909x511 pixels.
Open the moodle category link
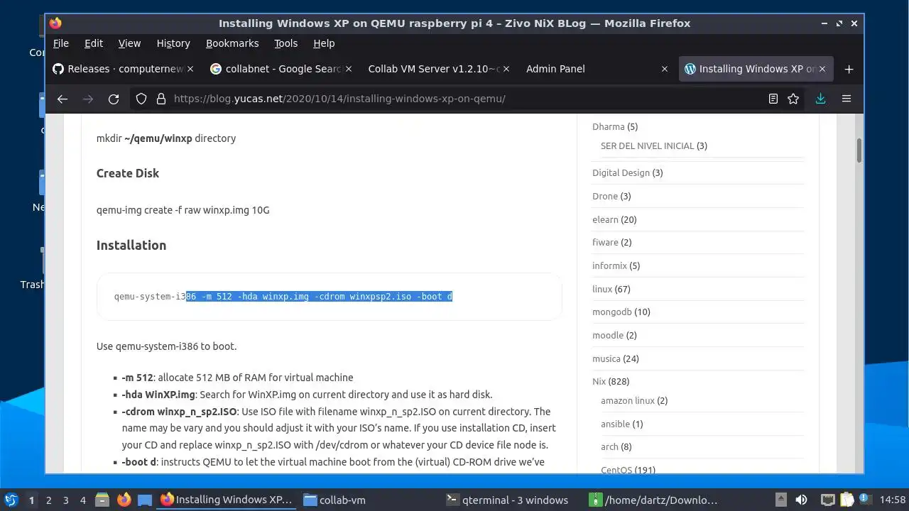click(x=608, y=335)
